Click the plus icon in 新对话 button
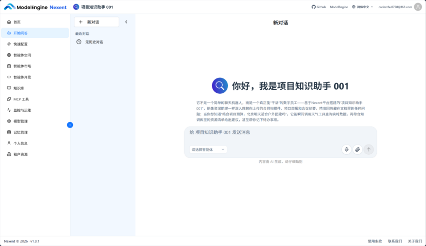The width and height of the screenshot is (426, 246). [x=81, y=22]
